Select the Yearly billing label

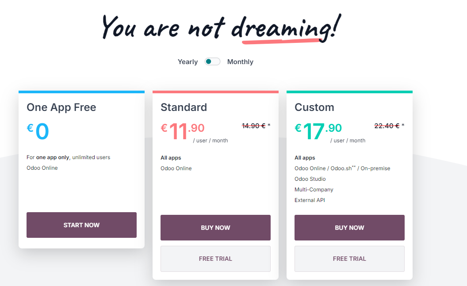click(188, 62)
